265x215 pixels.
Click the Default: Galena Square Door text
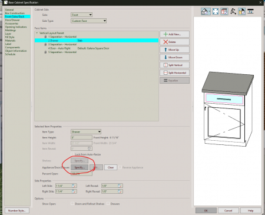(93, 48)
